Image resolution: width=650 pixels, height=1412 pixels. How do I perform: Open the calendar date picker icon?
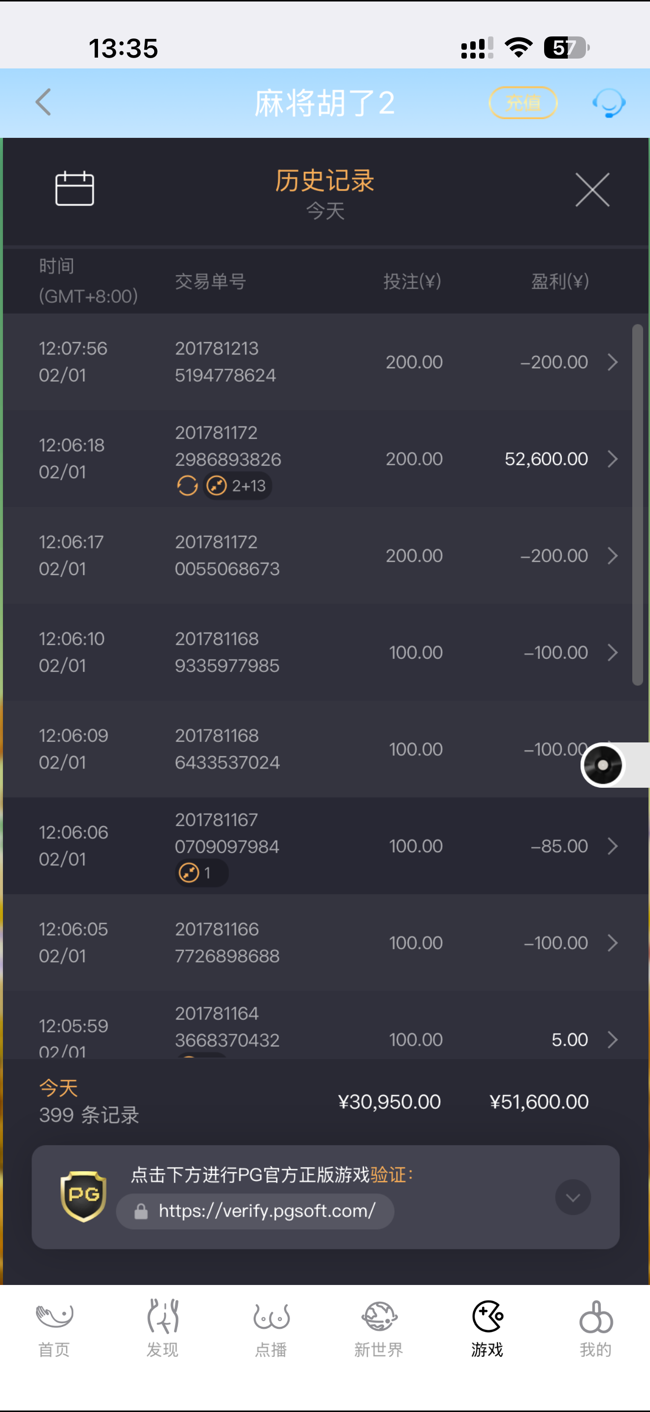coord(74,189)
